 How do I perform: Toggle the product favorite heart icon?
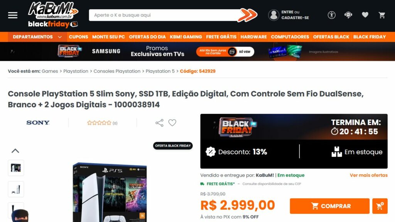[x=172, y=123]
